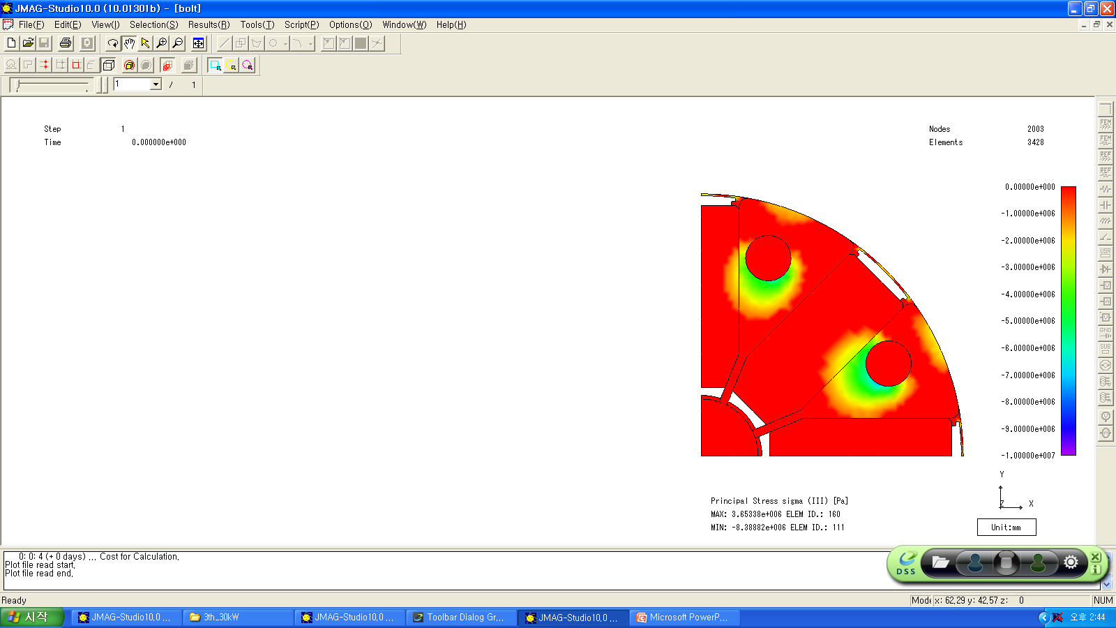Click the log panel scroll down arrow
This screenshot has width=1116, height=628.
(x=1107, y=584)
